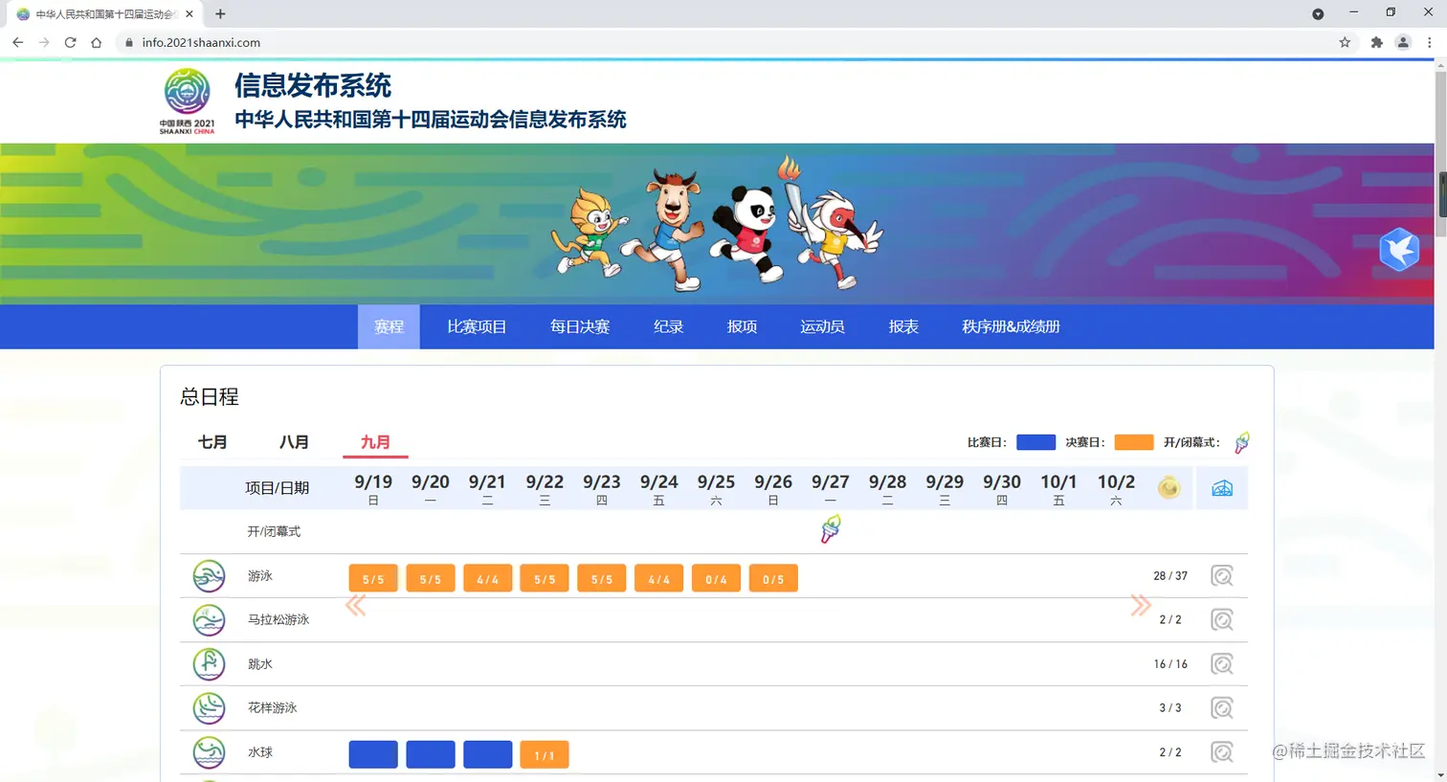Open the 报项 navigation item
The image size is (1447, 782).
742,326
